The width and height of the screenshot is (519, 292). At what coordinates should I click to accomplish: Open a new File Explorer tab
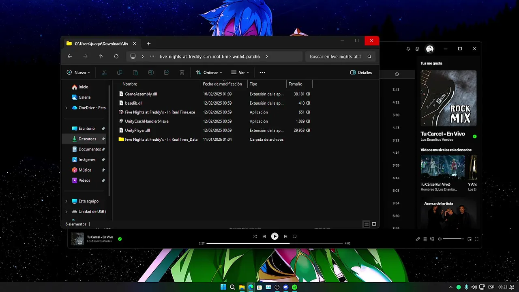click(148, 43)
